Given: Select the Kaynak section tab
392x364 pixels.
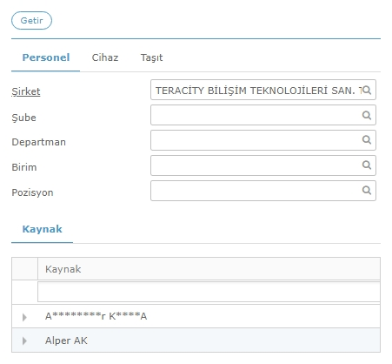Looking at the screenshot, I should (x=42, y=229).
